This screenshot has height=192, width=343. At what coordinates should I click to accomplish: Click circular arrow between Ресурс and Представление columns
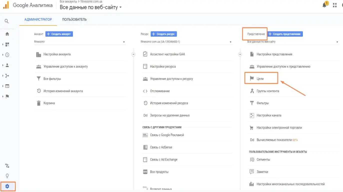[240, 54]
